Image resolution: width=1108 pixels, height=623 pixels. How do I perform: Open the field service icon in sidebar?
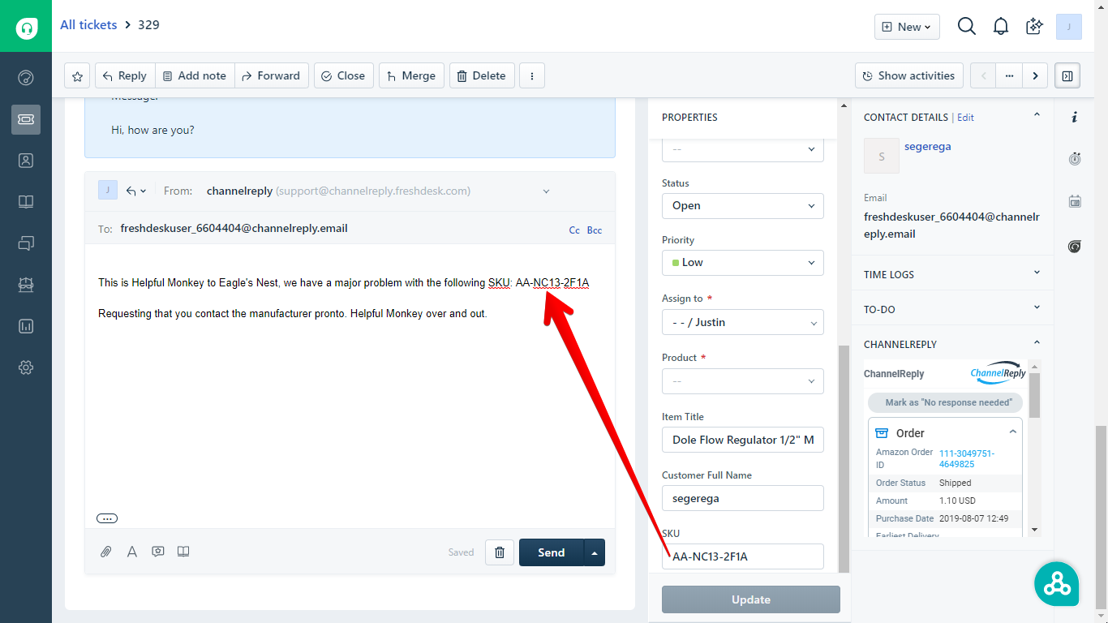[26, 285]
